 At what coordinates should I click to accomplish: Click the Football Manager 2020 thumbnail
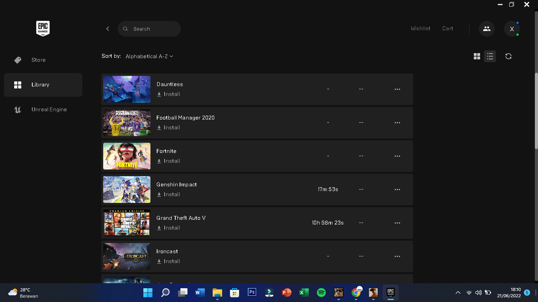point(127,123)
